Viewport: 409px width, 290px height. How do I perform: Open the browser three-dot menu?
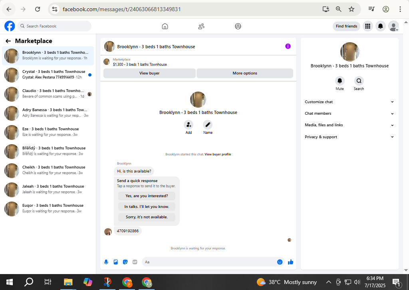[400, 9]
